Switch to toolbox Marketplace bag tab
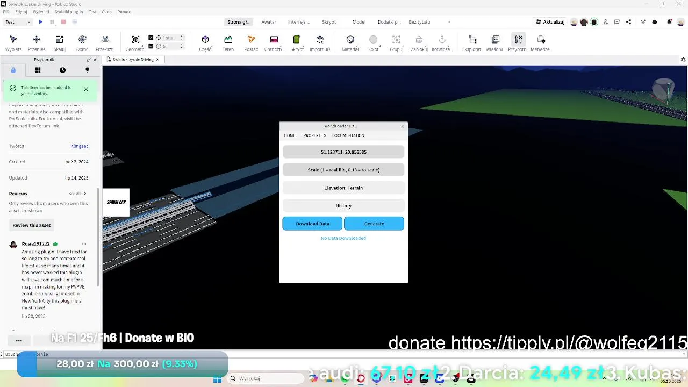This screenshot has width=688, height=387. 13,70
